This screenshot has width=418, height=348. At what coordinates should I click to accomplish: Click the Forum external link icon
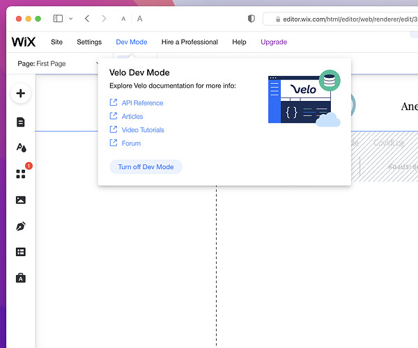click(114, 143)
